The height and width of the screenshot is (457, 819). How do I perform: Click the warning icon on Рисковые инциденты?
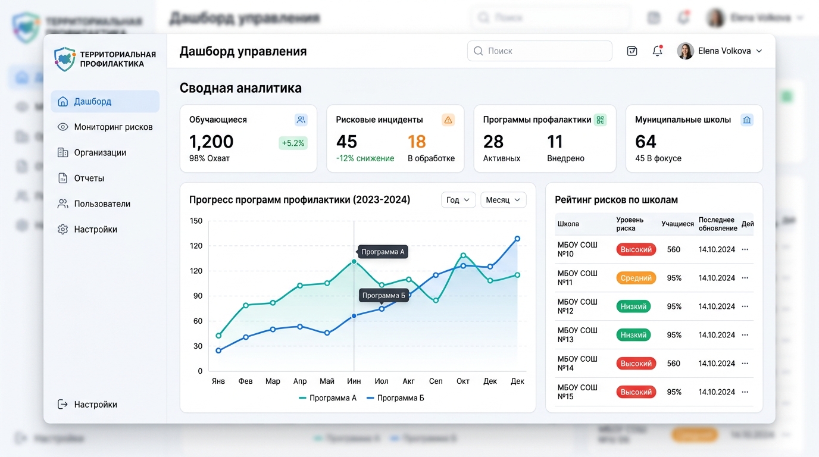pyautogui.click(x=448, y=120)
